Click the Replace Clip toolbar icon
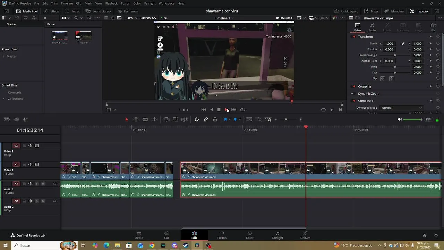 [185, 119]
